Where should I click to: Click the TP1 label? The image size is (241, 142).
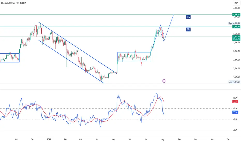click(188, 29)
